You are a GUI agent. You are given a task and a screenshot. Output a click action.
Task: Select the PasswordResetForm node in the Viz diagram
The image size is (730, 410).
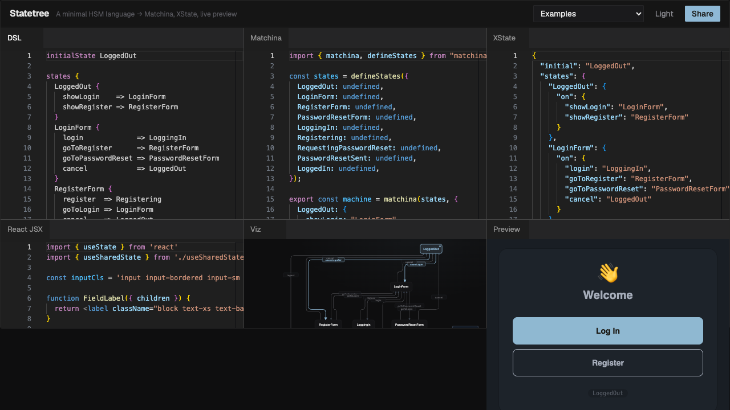click(409, 325)
